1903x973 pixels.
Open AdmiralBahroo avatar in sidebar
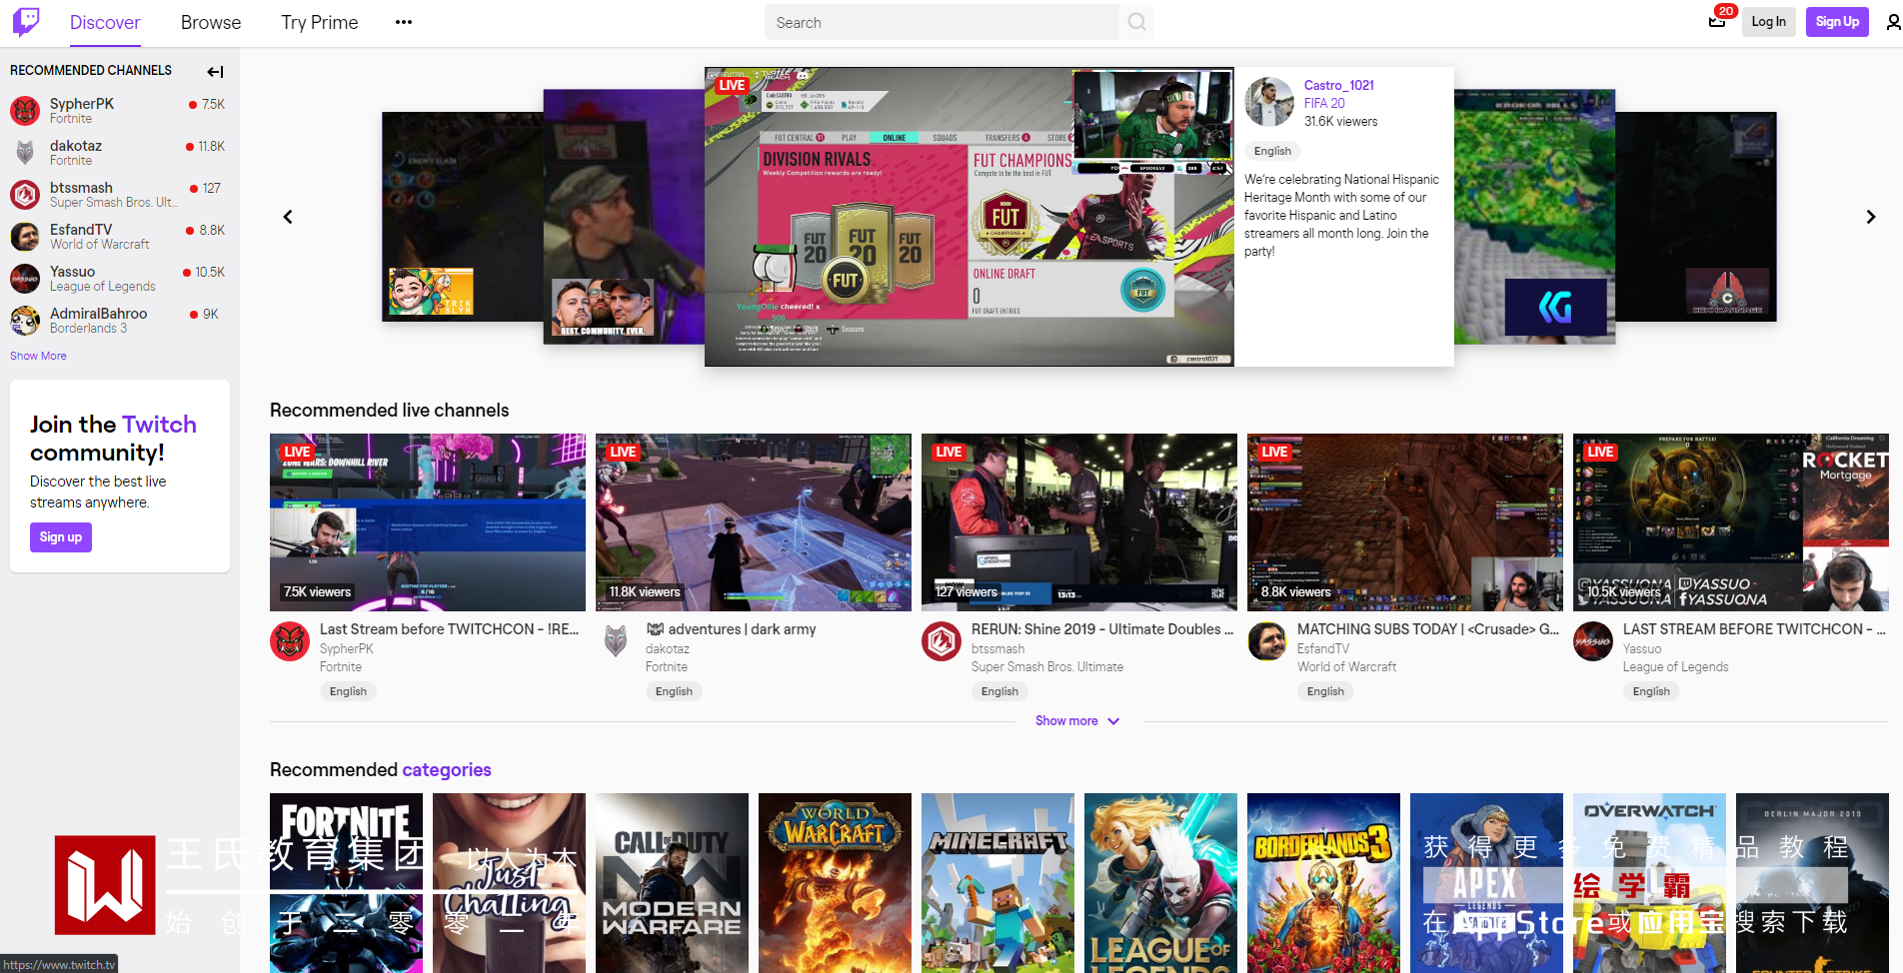[x=25, y=320]
